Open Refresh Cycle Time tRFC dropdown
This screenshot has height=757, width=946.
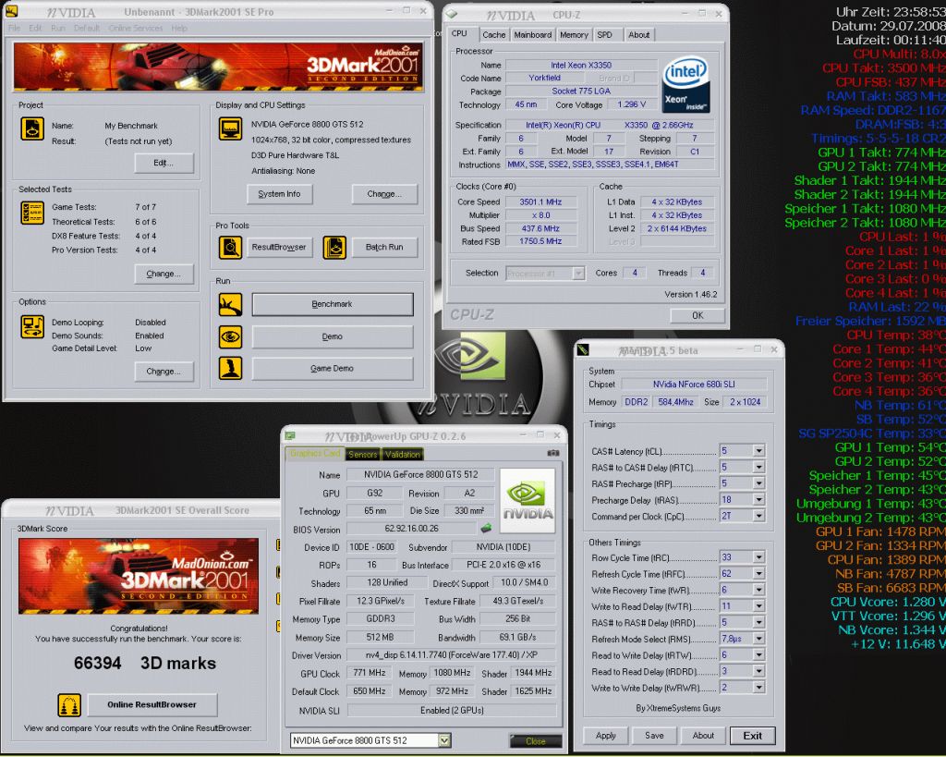pyautogui.click(x=758, y=573)
